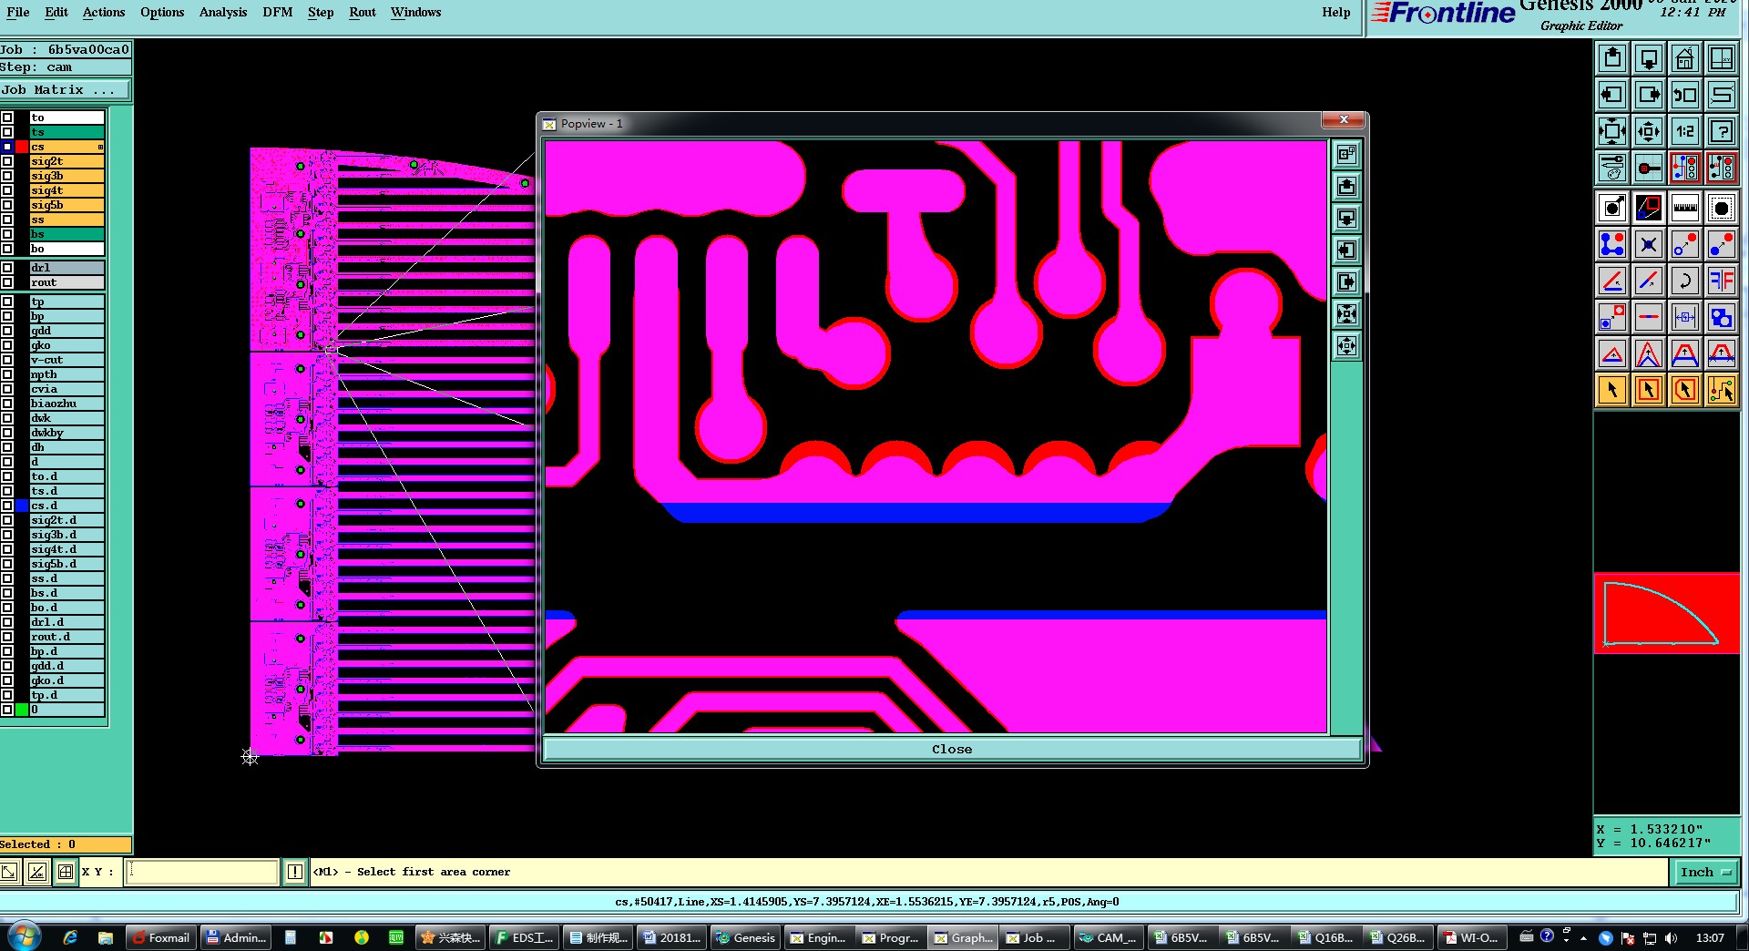Switch to the Genesis taskbar item

[745, 937]
